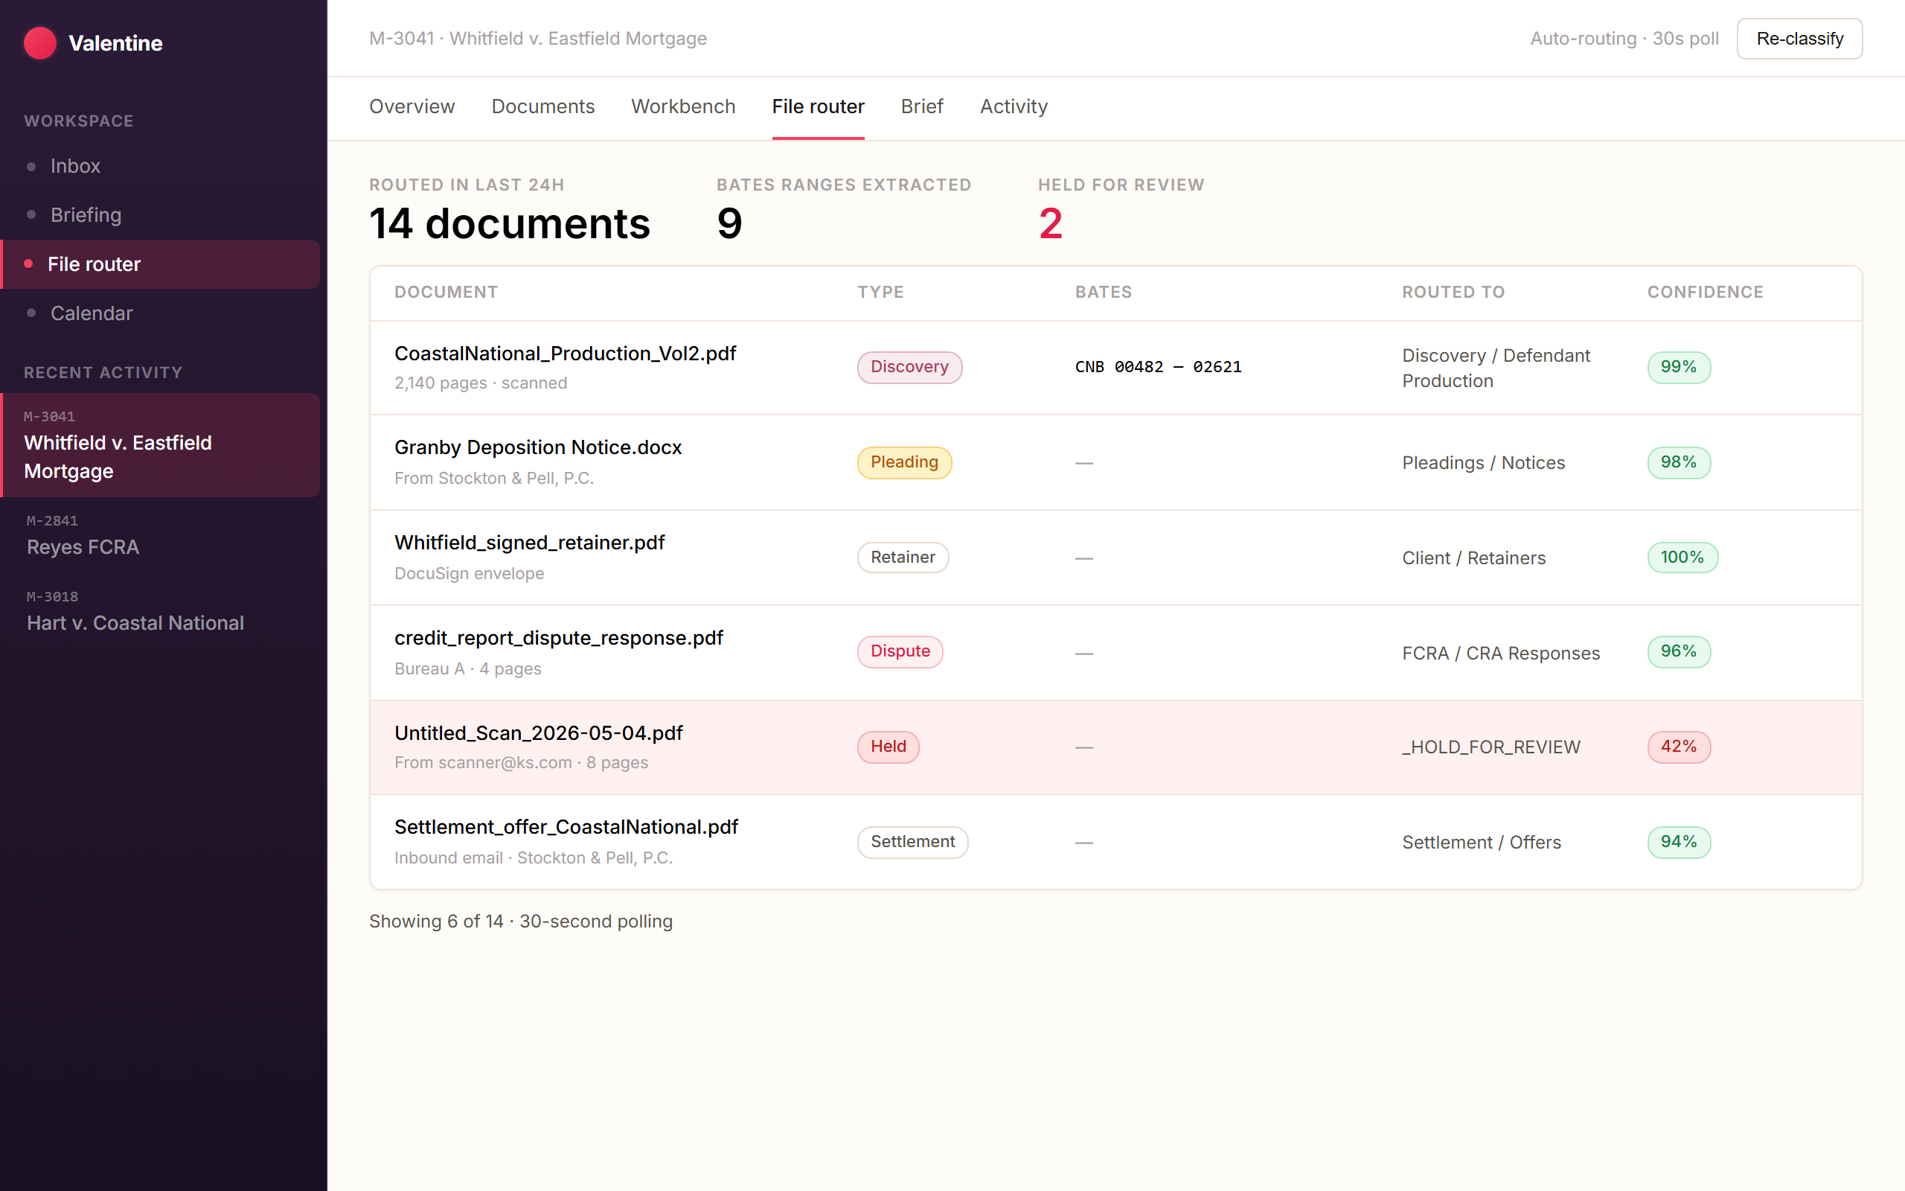Click the Held type tag
Viewport: 1905px width, 1191px height.
pyautogui.click(x=888, y=747)
